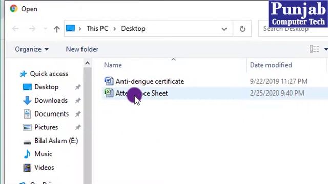Image resolution: width=328 pixels, height=184 pixels.
Task: Go back using the left arrow
Action: [x=16, y=29]
